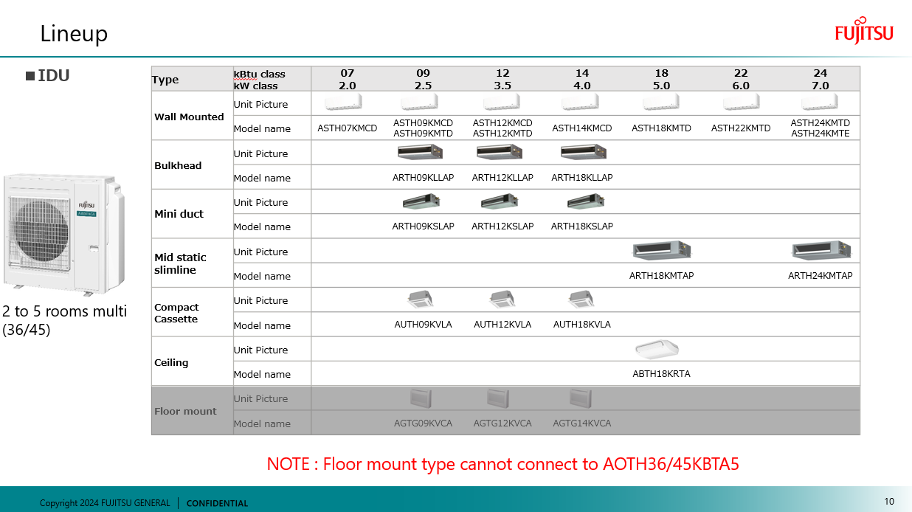The height and width of the screenshot is (512, 912).
Task: Click wall mounted unit picture above ASTH14KMCD
Action: pyautogui.click(x=580, y=102)
